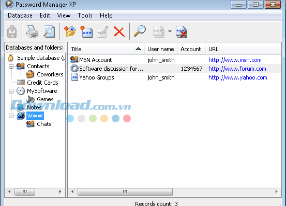Collapse the Contacts folder node
This screenshot has height=206, width=286.
coord(11,66)
